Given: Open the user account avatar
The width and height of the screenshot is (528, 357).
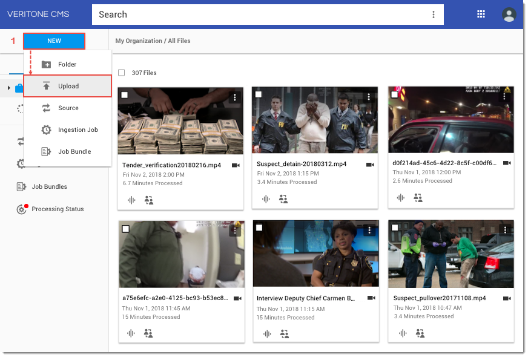Looking at the screenshot, I should coord(509,15).
